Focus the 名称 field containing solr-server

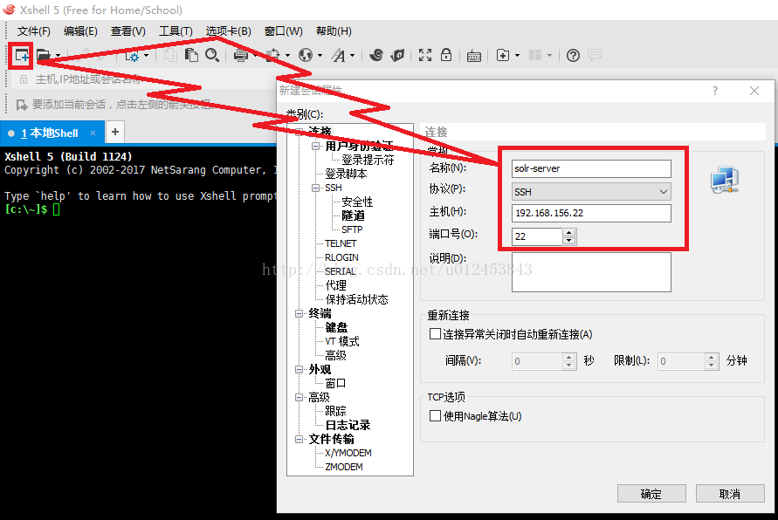[591, 168]
